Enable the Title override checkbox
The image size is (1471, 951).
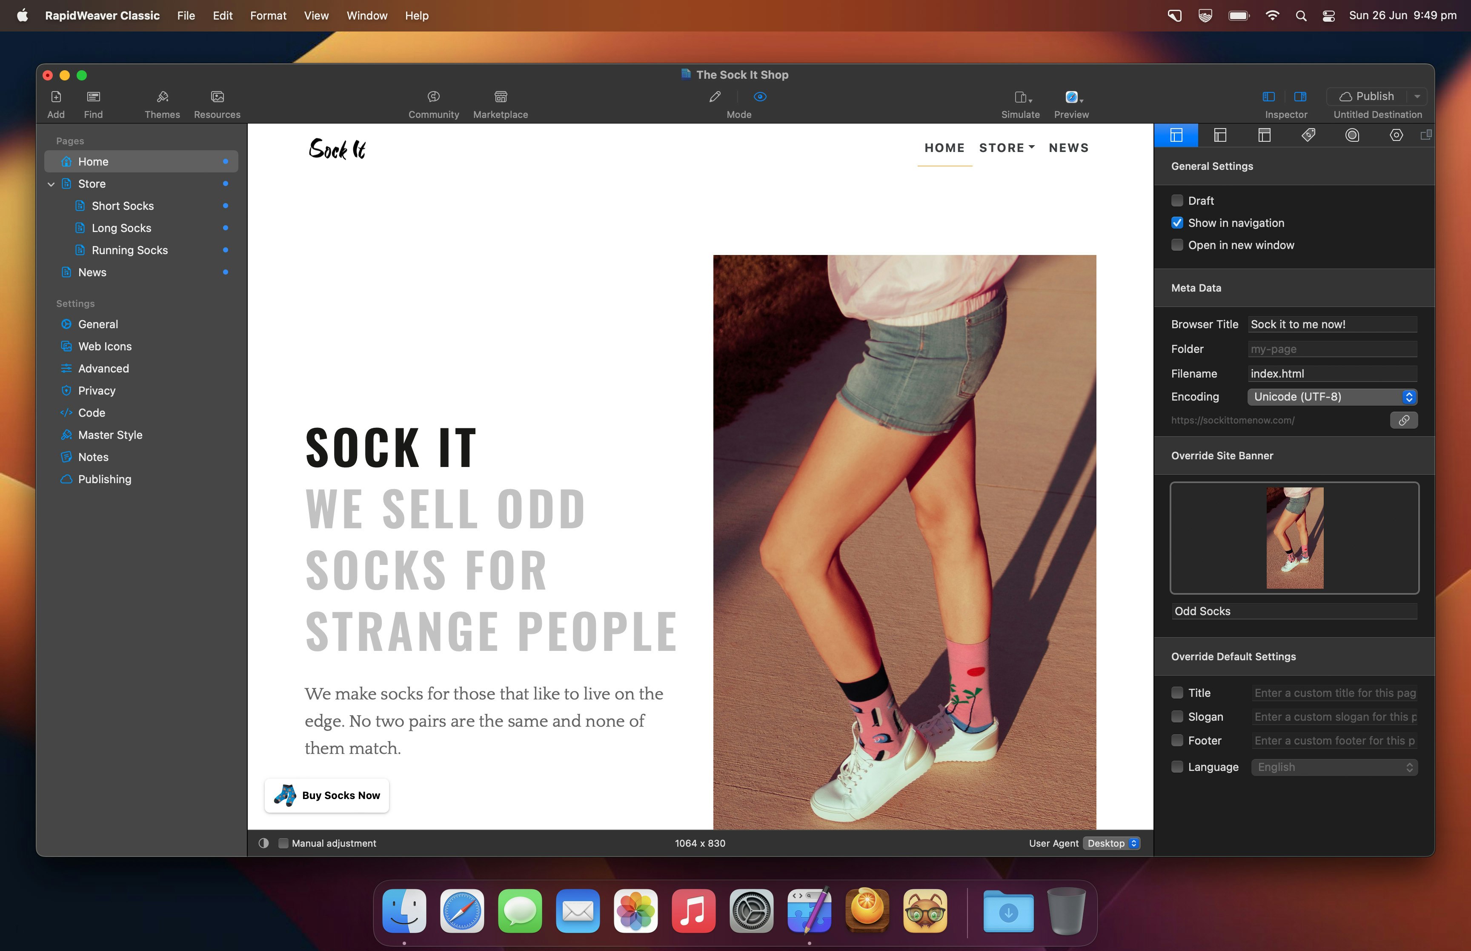tap(1177, 693)
